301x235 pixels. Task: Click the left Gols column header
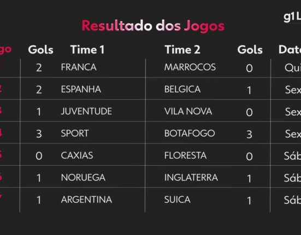point(40,50)
